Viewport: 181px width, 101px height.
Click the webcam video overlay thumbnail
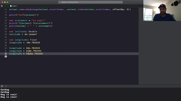(x=162, y=10)
